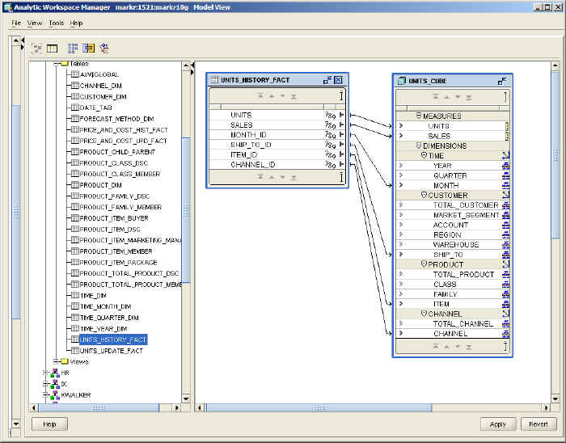Click the collapse icon of UNITS_CUBE box

point(502,81)
